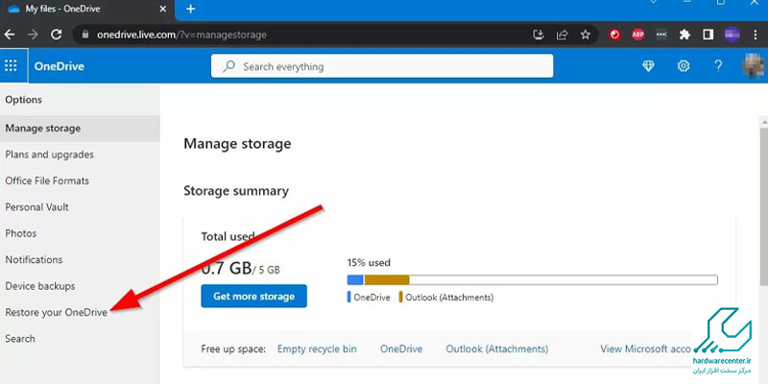Go forward with browser forward arrow

point(33,35)
